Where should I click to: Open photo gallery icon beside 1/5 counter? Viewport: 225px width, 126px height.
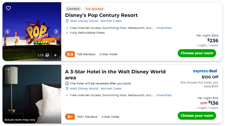coord(47,55)
